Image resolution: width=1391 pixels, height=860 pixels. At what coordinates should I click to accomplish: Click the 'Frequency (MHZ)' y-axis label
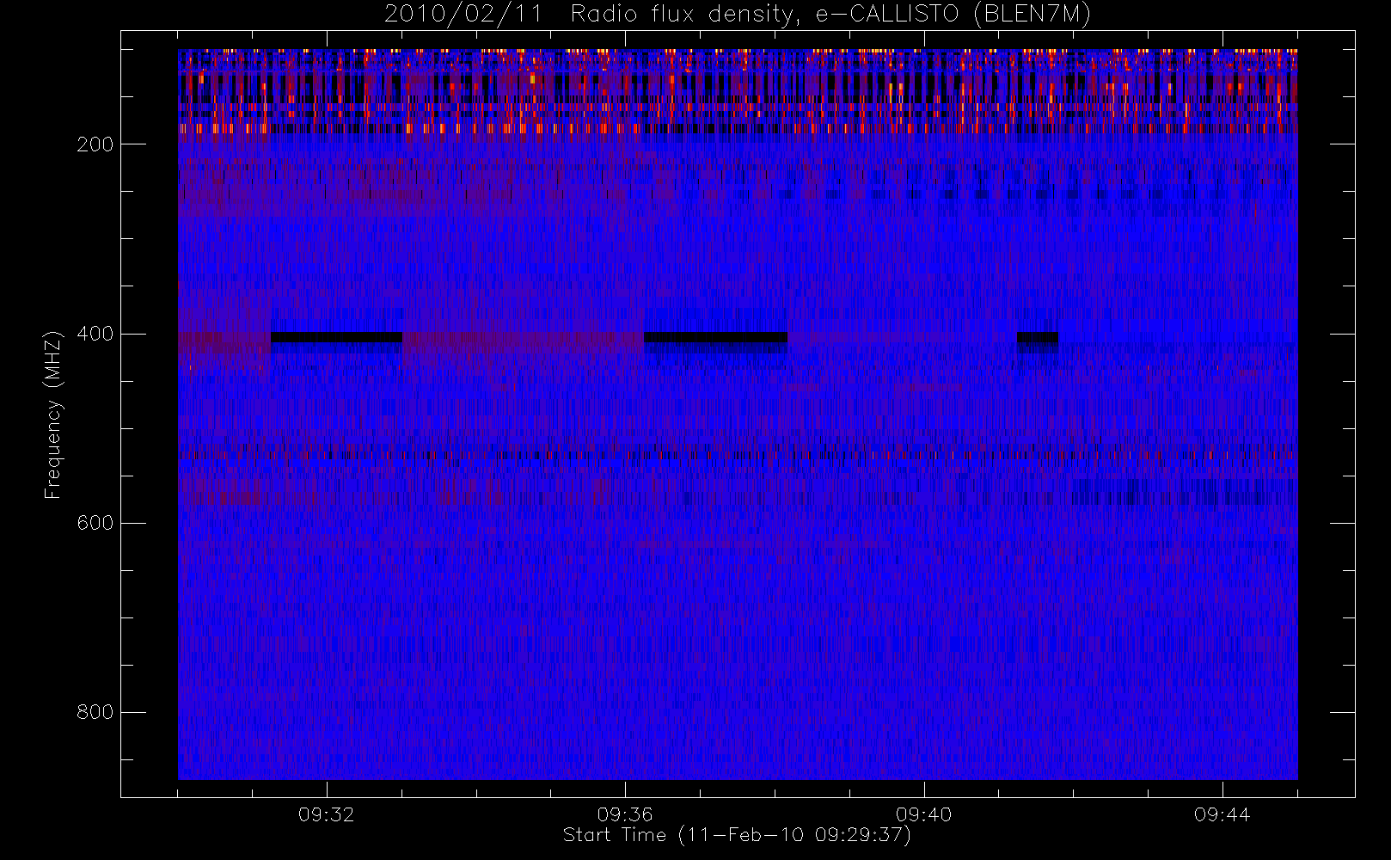53,415
